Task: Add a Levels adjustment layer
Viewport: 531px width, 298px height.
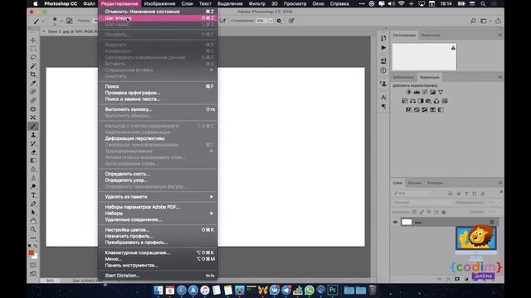Action: [x=417, y=92]
